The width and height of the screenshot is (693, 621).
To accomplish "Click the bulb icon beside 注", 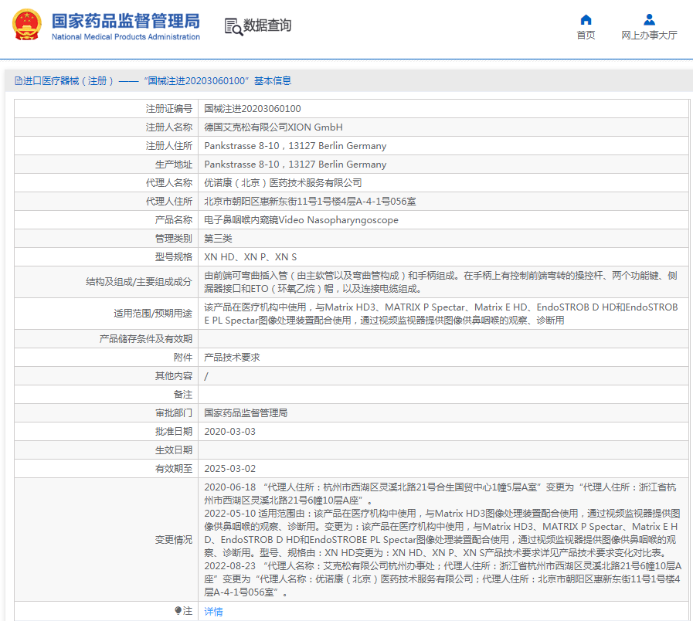I will 178,610.
